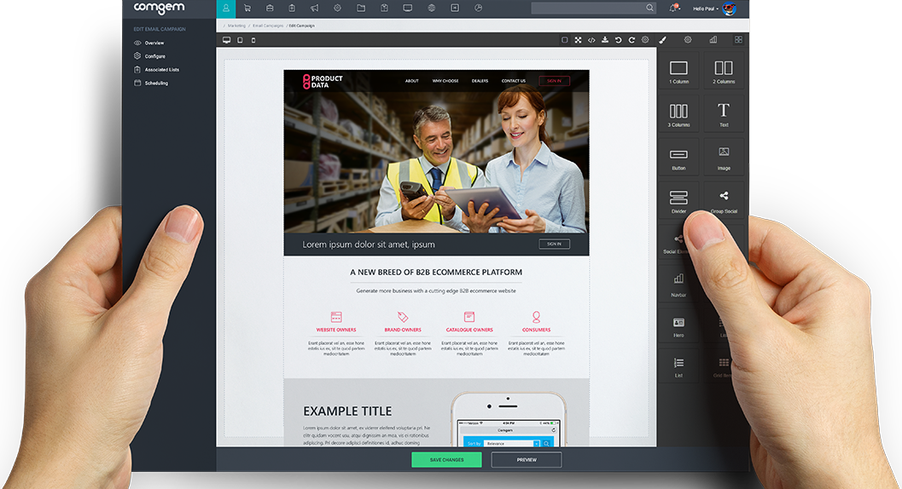Click red Sign In in email header

coord(554,81)
